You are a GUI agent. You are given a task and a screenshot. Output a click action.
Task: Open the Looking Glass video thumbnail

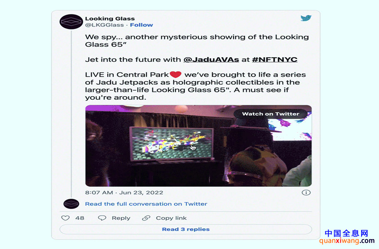(199, 145)
